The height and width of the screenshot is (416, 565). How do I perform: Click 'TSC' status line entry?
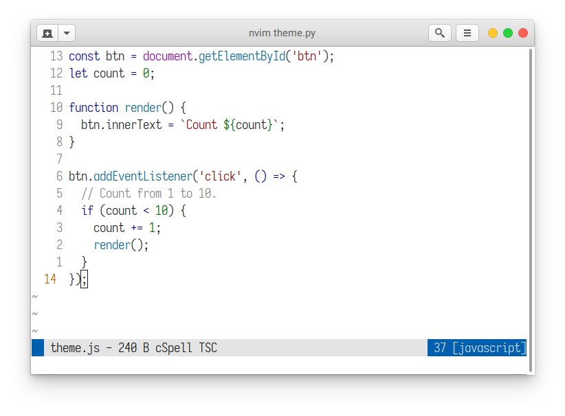(208, 348)
